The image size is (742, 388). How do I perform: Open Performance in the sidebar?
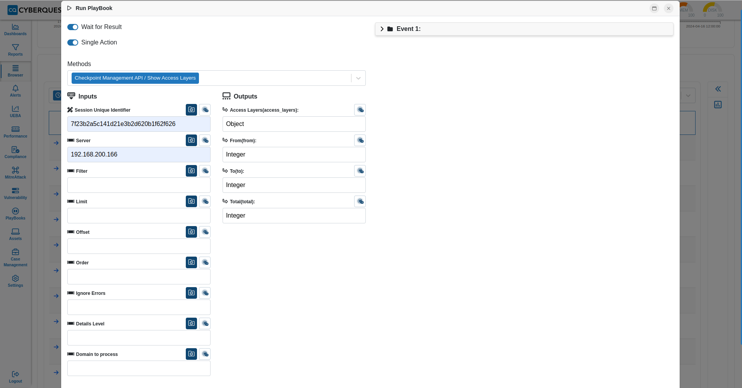point(15,132)
